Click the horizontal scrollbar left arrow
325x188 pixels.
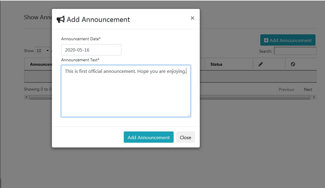click(26, 97)
